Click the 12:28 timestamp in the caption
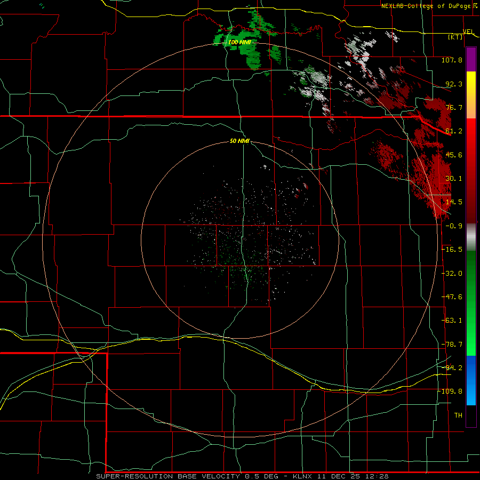 [378, 476]
